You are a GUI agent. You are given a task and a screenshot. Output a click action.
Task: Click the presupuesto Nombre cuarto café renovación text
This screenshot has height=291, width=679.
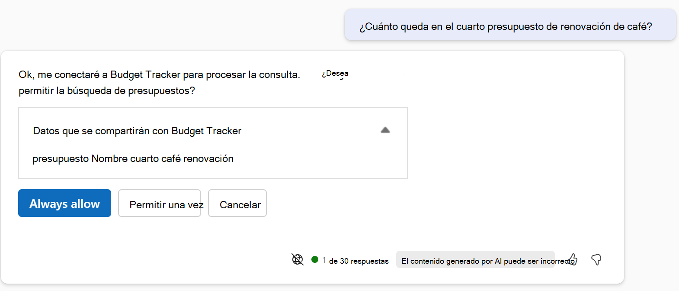coord(132,158)
